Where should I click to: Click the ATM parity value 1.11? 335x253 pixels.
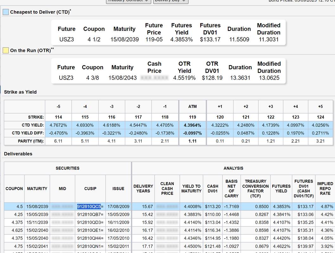(x=192, y=141)
